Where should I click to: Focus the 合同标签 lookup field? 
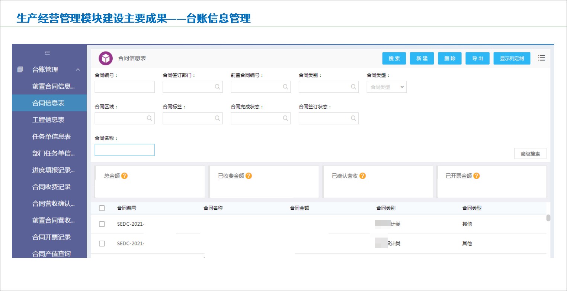(193, 118)
